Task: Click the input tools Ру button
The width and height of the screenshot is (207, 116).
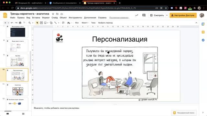Action: tap(69, 23)
